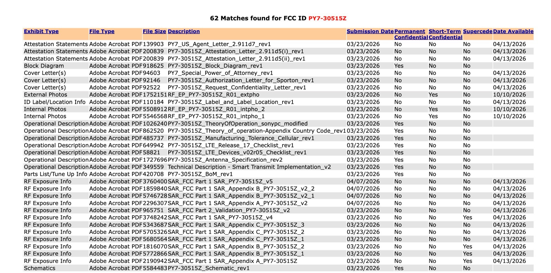Click the External Photos exhibit type cell
Image resolution: width=551 pixels, height=273 pixels.
tap(45, 95)
